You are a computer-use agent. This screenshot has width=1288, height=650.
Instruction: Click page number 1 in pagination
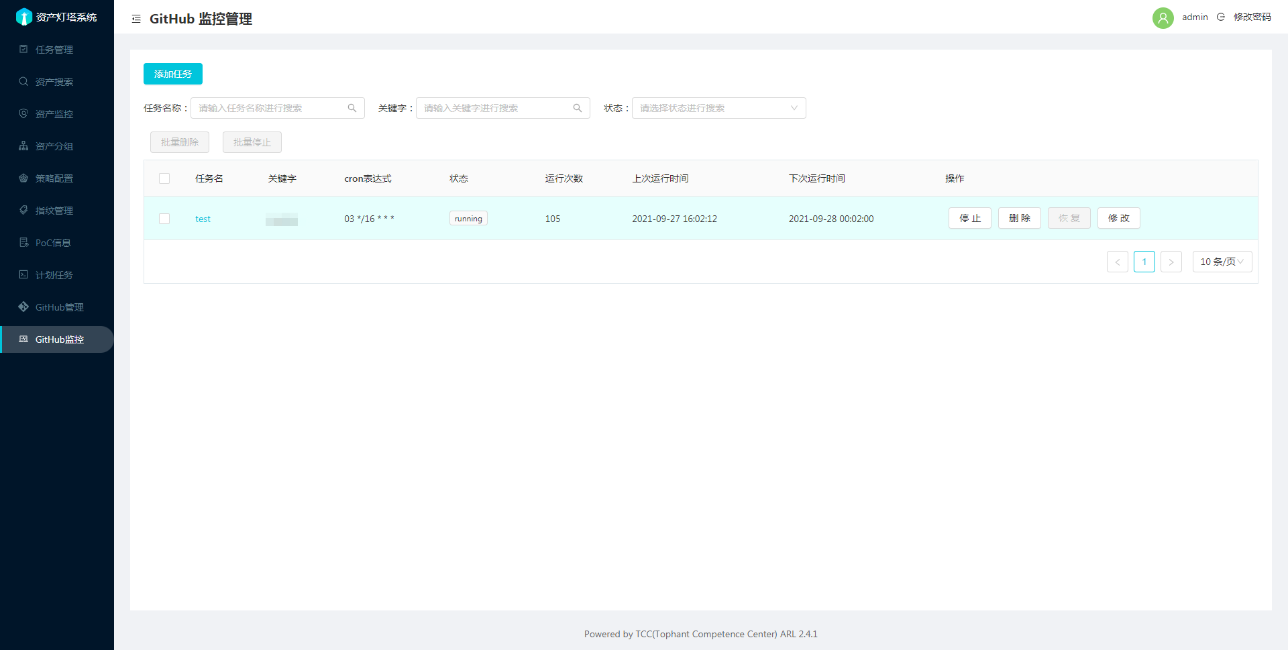1144,262
